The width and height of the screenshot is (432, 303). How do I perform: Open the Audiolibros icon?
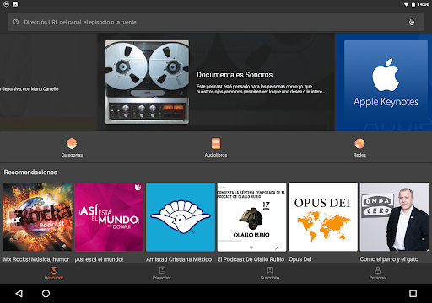(x=216, y=144)
